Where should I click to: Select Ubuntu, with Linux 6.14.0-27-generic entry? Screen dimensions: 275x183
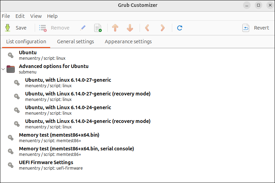tap(137, 83)
